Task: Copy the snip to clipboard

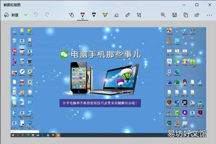Action: click(x=186, y=15)
